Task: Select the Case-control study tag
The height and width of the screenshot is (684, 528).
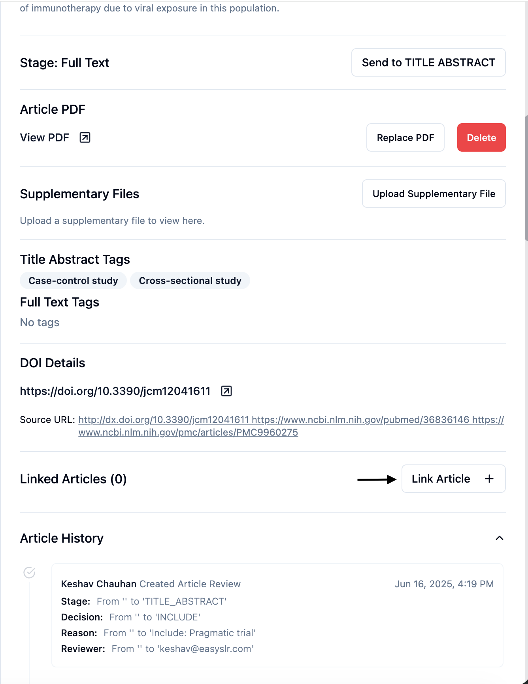Action: (73, 280)
